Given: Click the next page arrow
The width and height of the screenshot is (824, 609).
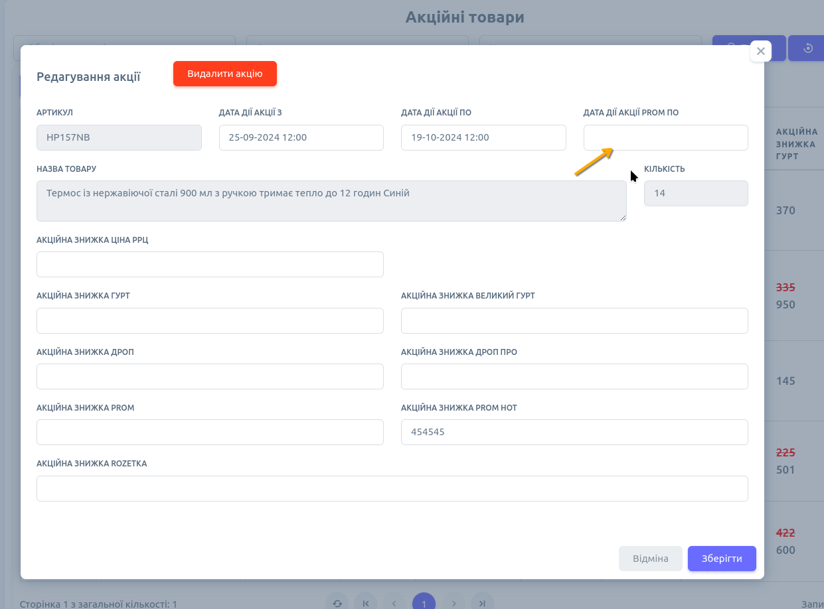Looking at the screenshot, I should click(x=453, y=603).
